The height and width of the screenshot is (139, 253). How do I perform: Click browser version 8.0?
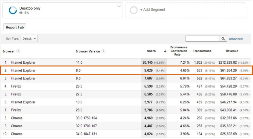coord(78,70)
